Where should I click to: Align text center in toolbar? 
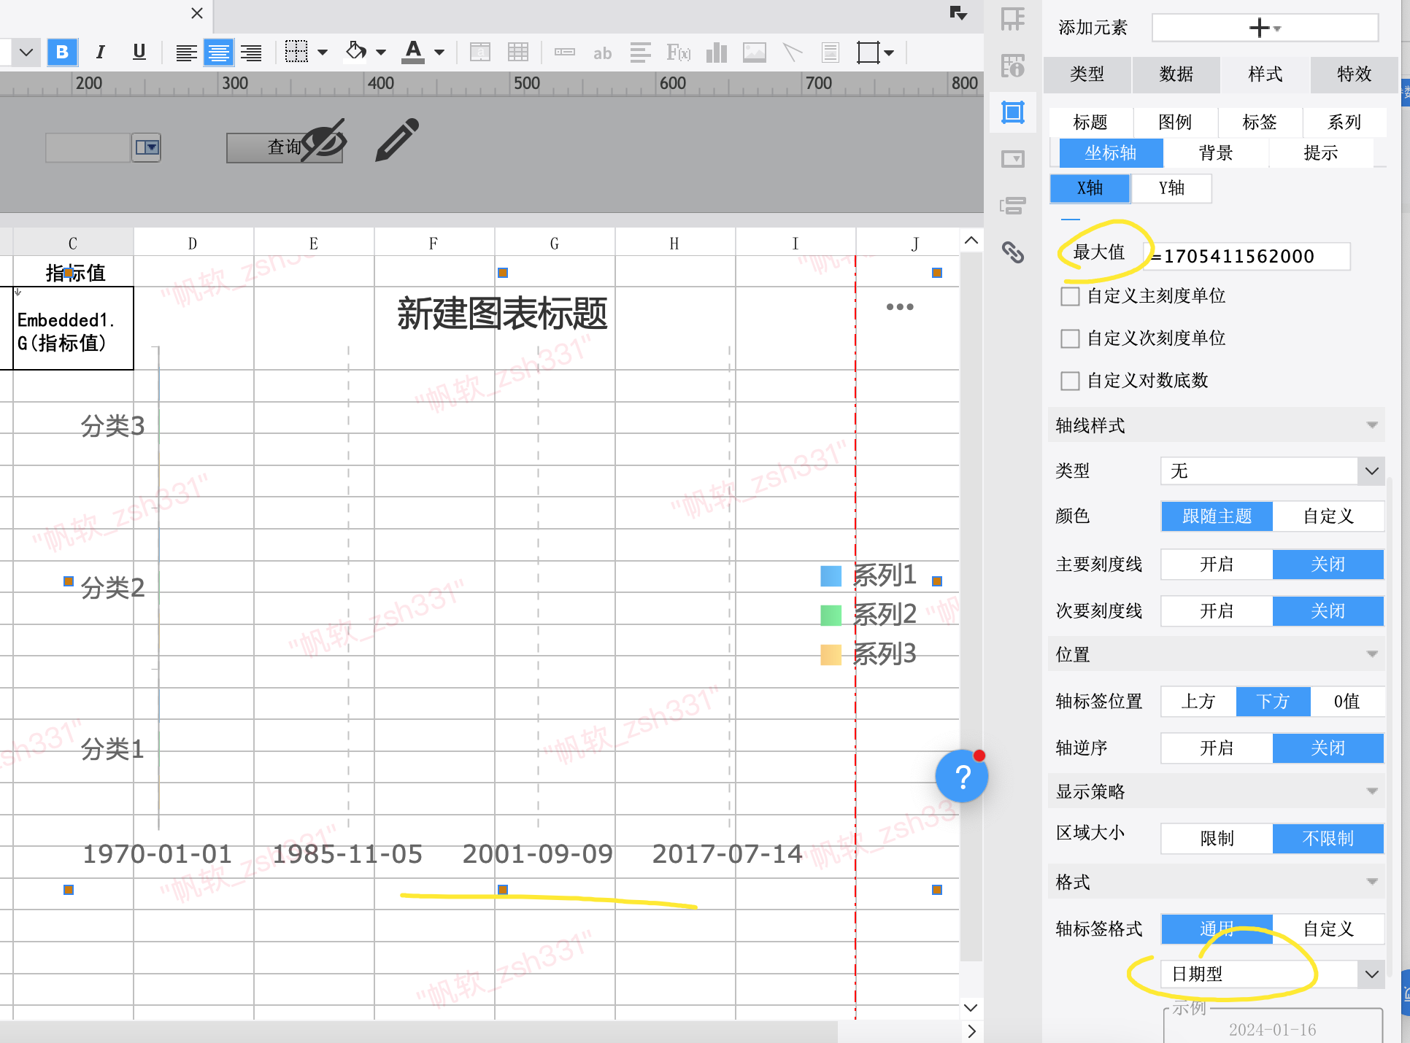coord(218,53)
